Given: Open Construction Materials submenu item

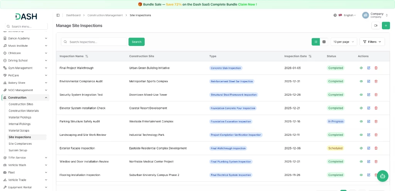Looking at the screenshot, I should coord(24,111).
